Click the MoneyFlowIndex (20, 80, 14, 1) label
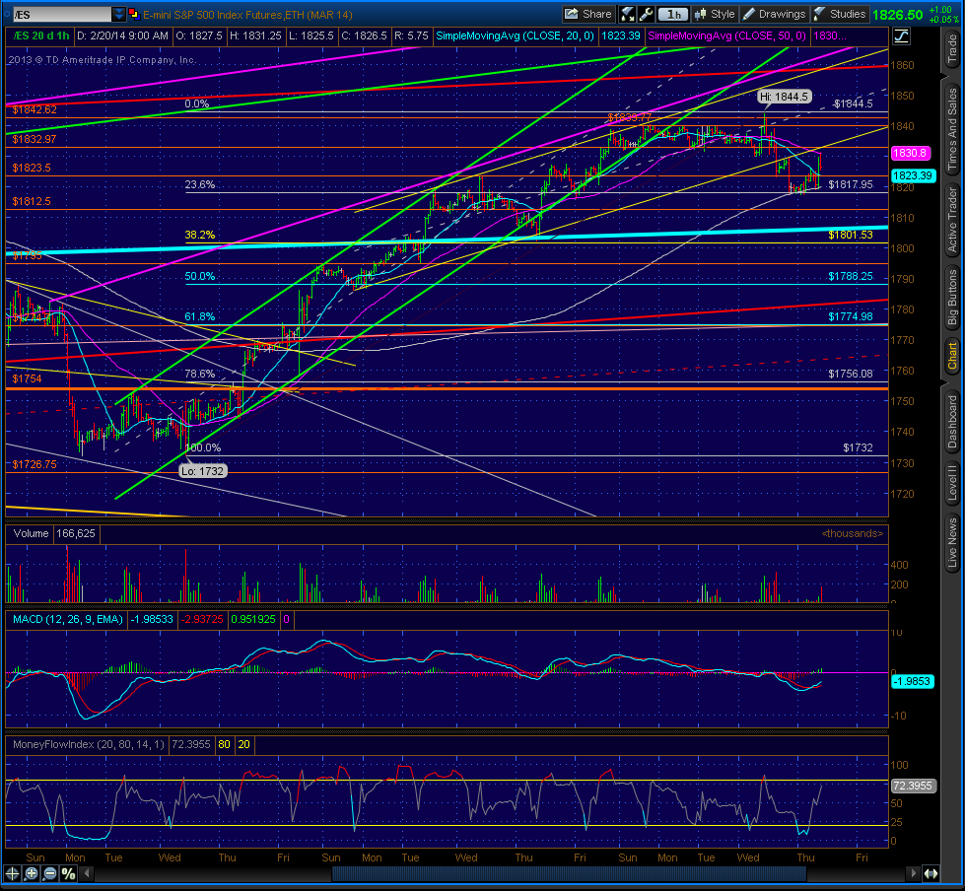This screenshot has height=891, width=965. click(x=89, y=744)
